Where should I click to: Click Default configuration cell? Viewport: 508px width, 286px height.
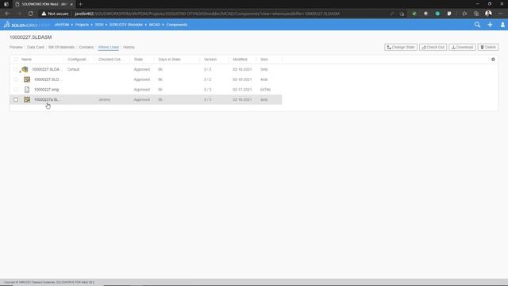74,69
